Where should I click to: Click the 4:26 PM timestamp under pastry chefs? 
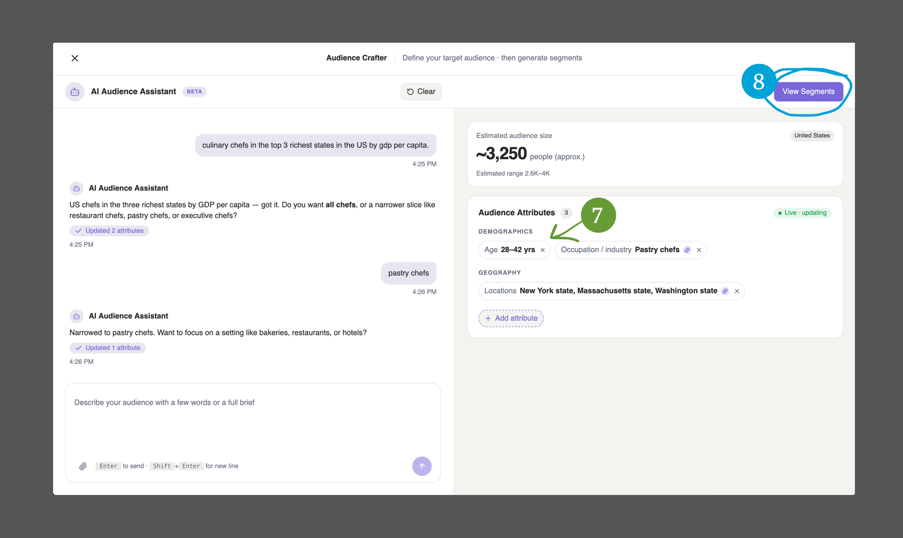pyautogui.click(x=424, y=292)
